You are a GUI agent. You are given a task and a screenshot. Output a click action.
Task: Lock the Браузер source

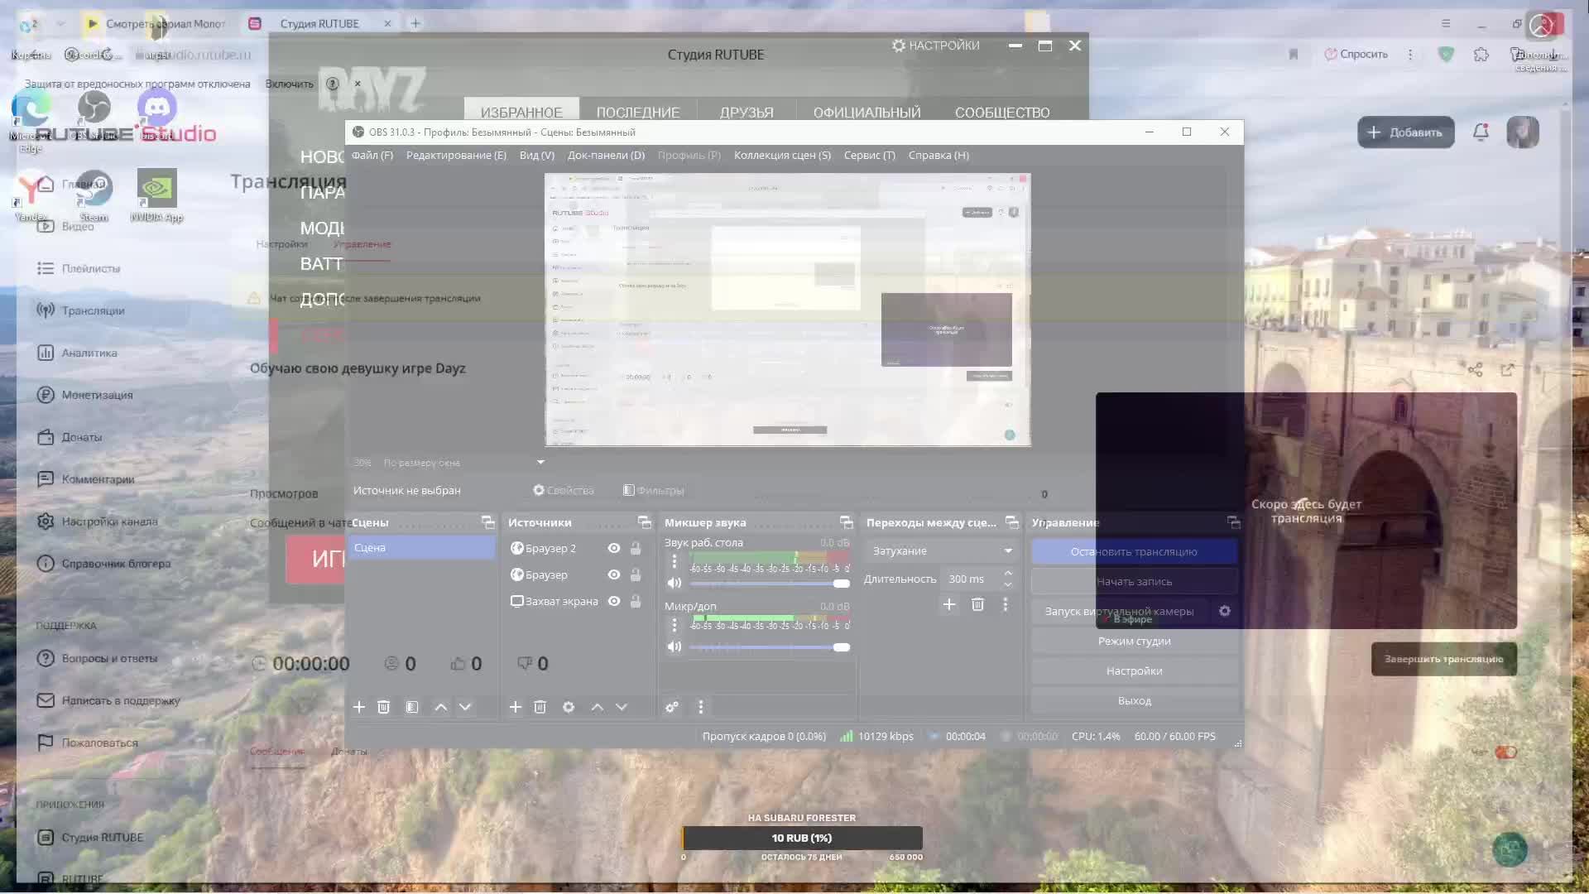[x=636, y=574]
